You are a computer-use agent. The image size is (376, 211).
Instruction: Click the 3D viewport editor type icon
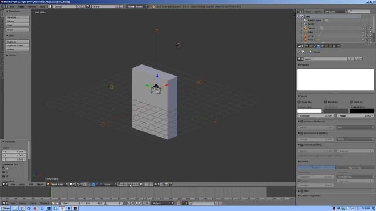5,185
